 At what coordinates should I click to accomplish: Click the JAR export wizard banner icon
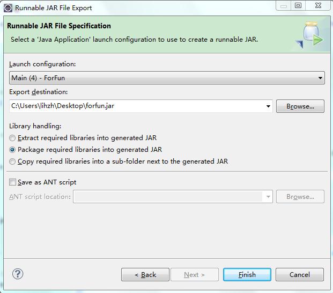[x=310, y=35]
